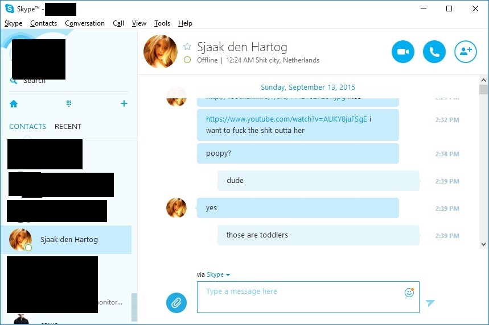489x325 pixels.
Task: Open the Conversation menu
Action: coord(84,23)
